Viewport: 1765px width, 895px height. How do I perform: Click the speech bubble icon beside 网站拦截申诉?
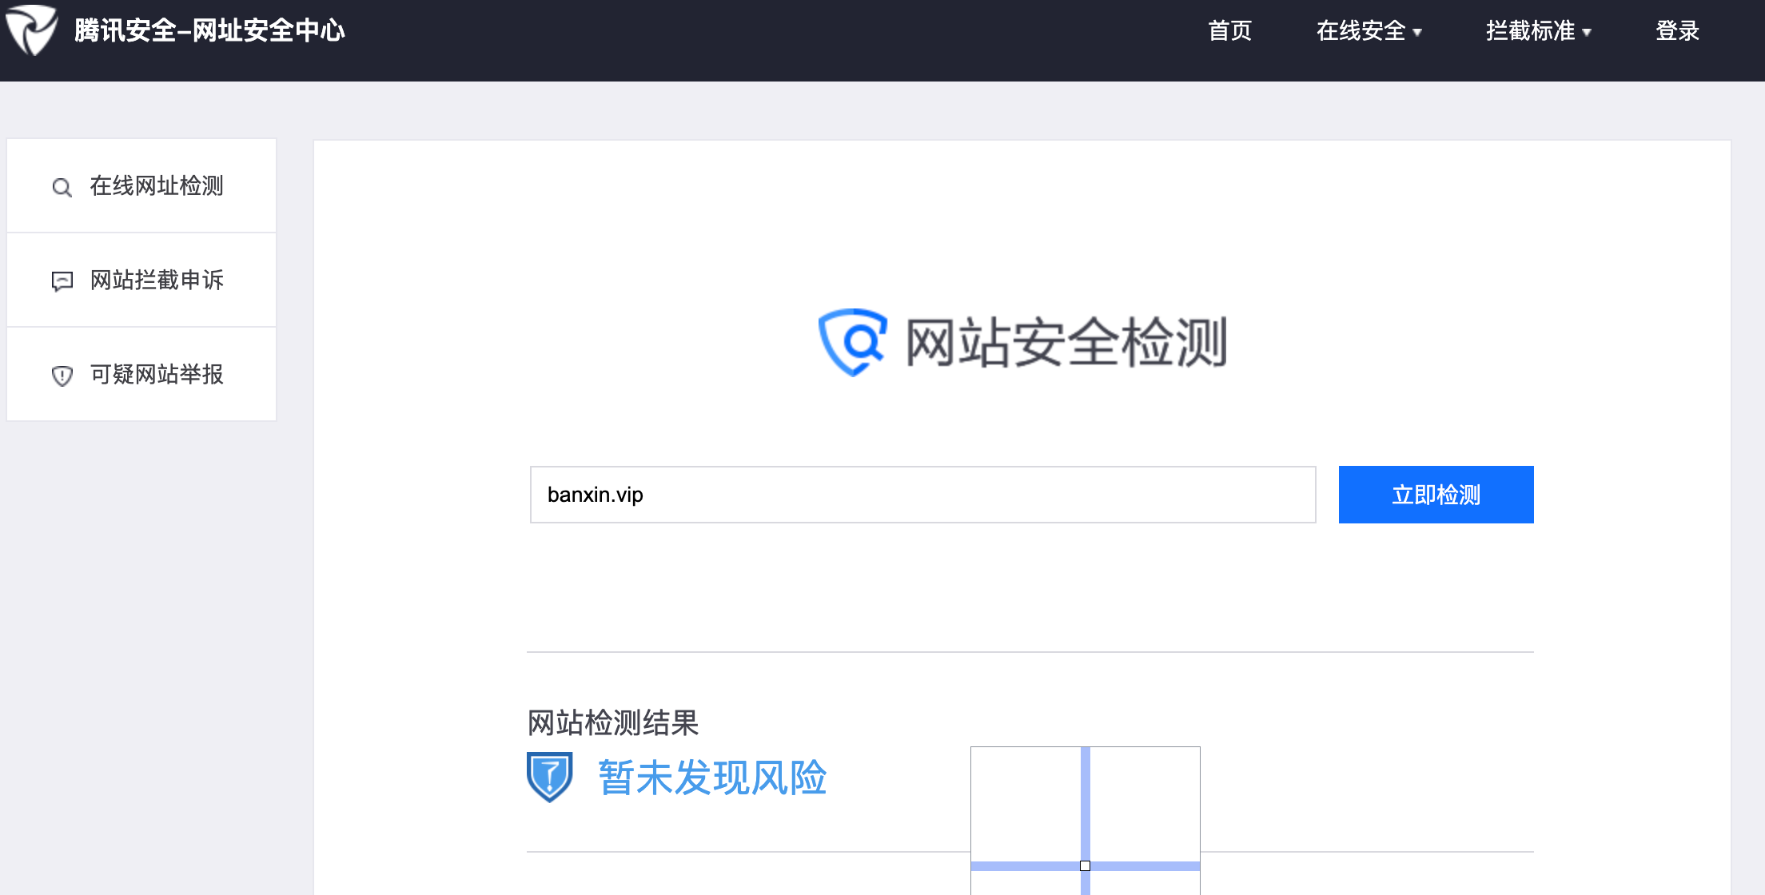pos(62,281)
